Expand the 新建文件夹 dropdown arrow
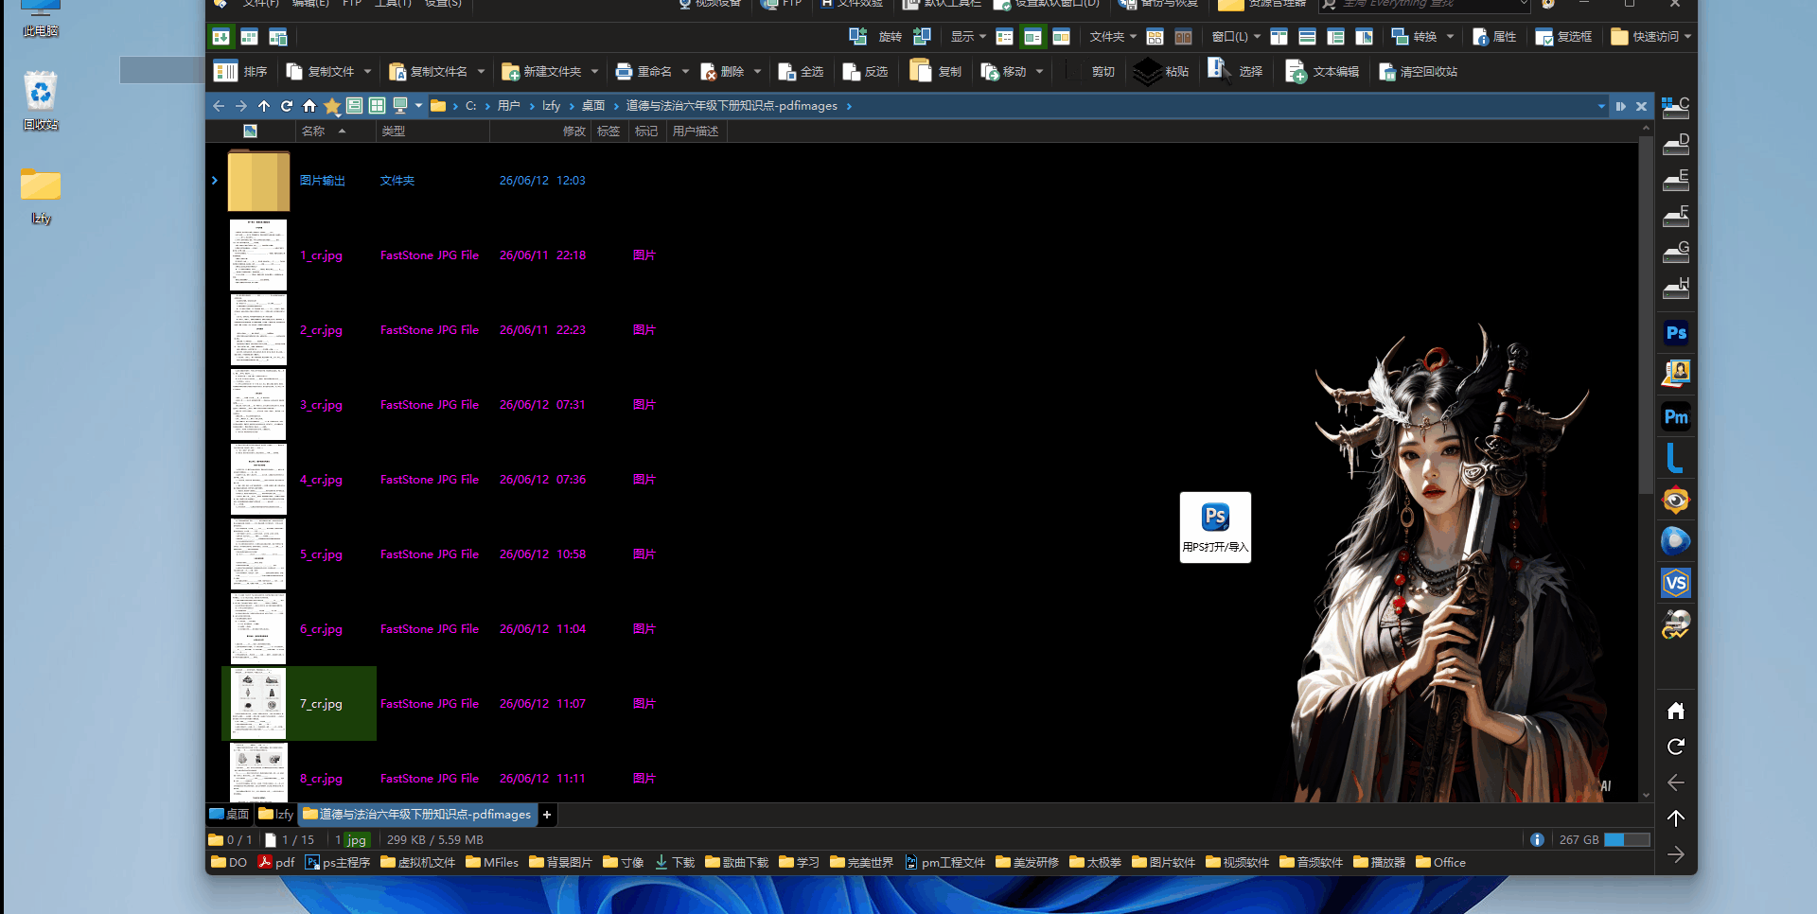Viewport: 1817px width, 914px height. pos(594,71)
